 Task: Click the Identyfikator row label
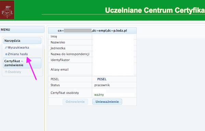[60, 60]
